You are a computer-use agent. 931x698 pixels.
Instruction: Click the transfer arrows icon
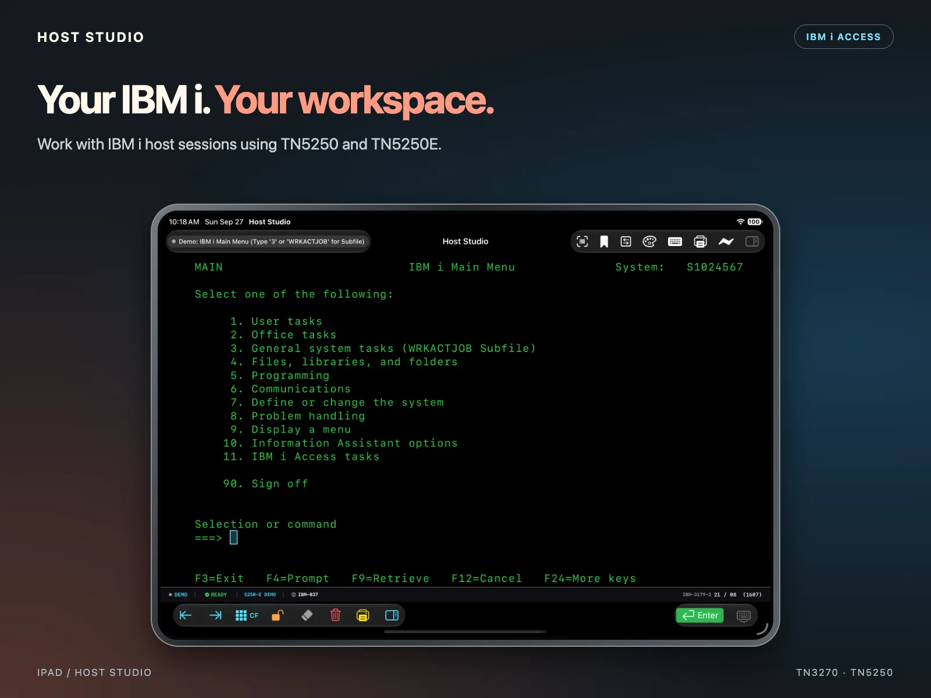(x=626, y=241)
